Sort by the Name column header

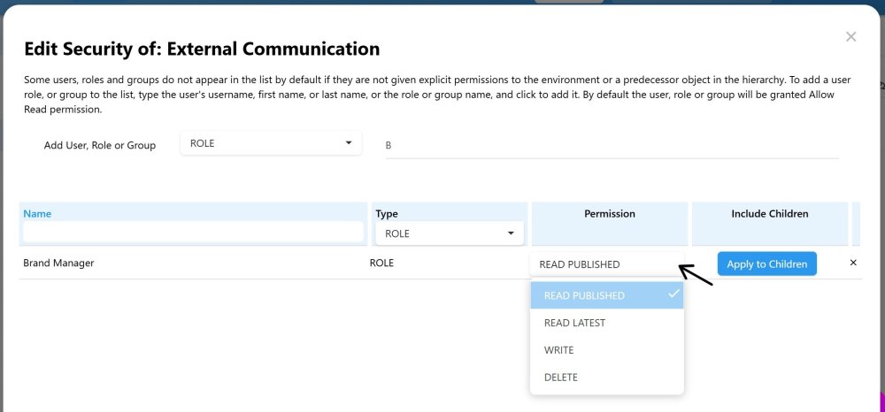point(37,214)
